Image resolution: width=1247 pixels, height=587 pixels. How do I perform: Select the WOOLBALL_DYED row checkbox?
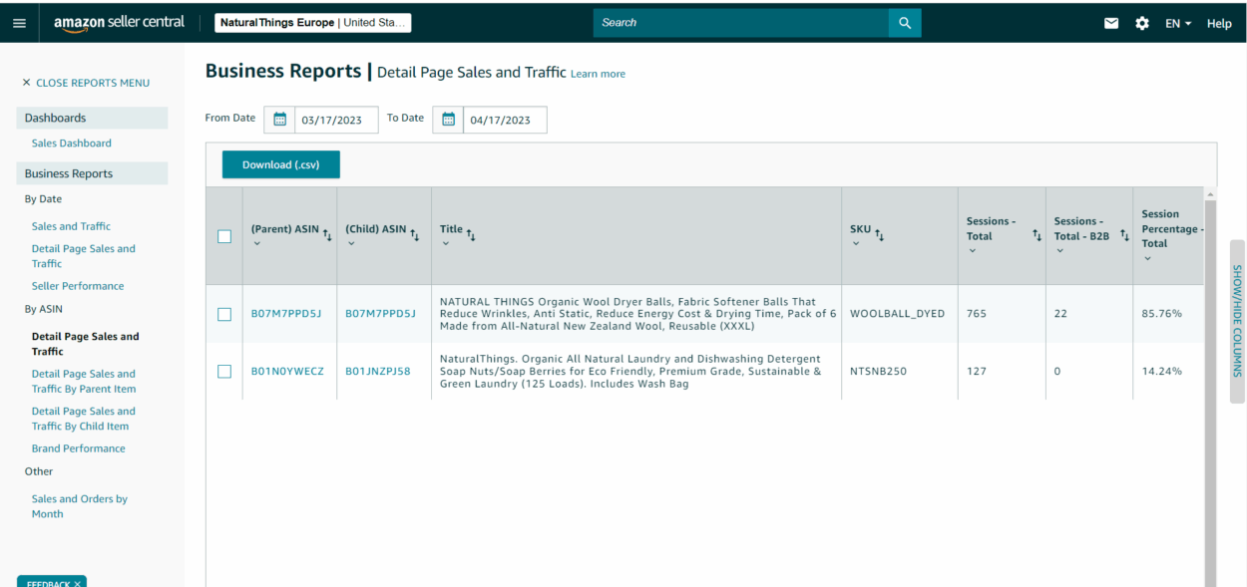(x=224, y=314)
